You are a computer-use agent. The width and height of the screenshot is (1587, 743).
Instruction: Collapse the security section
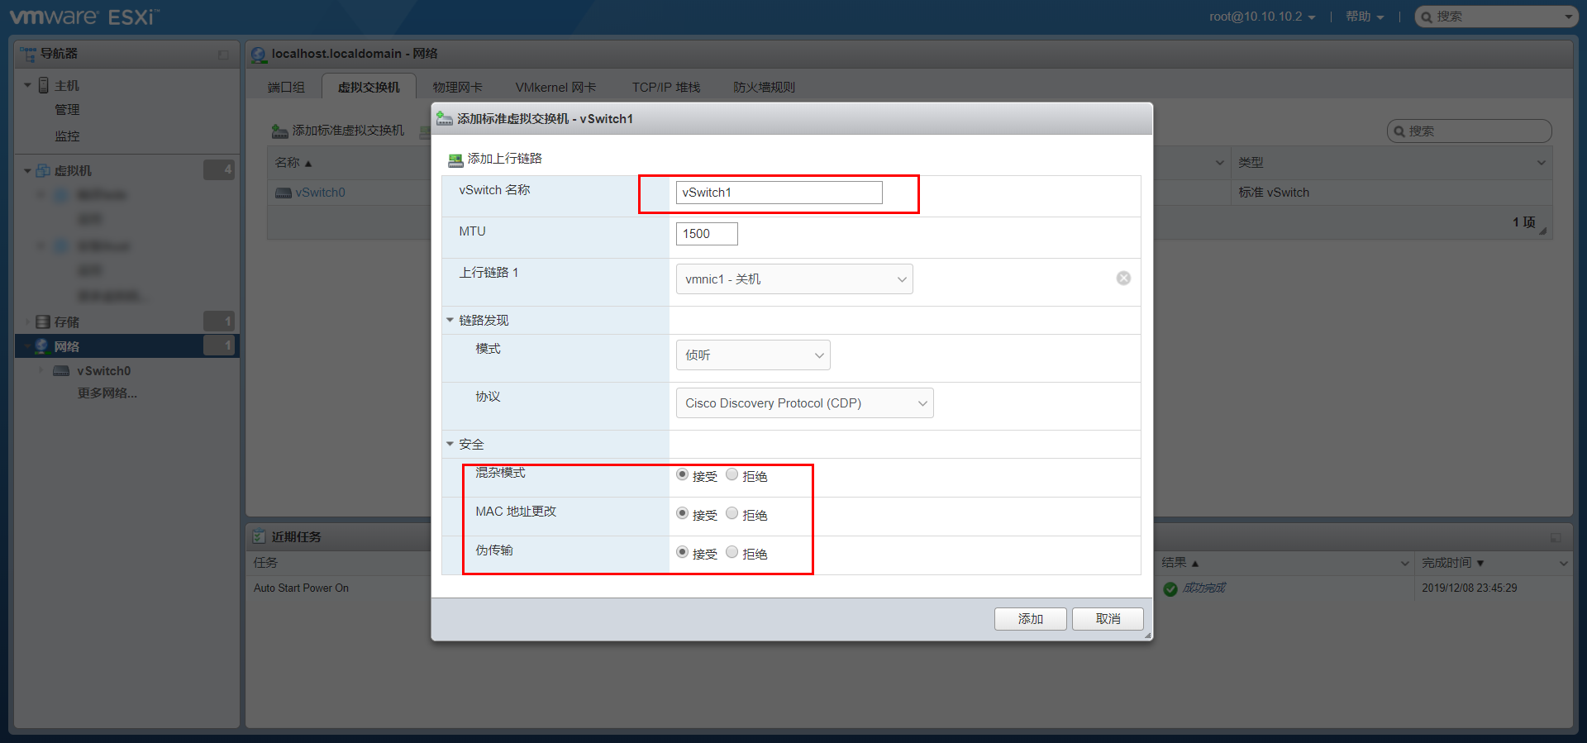click(x=450, y=444)
